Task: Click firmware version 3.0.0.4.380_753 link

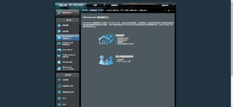Action: click(x=112, y=10)
